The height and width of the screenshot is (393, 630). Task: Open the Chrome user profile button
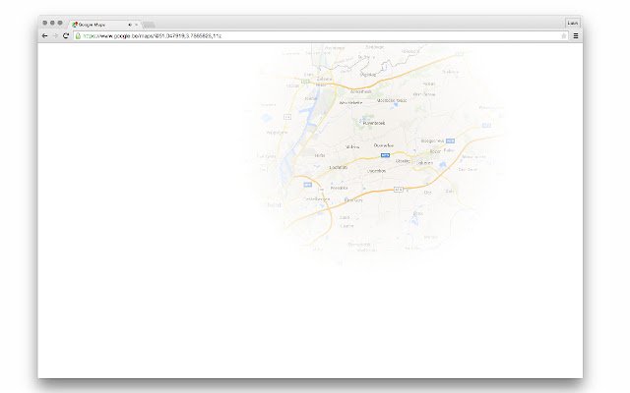click(x=573, y=24)
